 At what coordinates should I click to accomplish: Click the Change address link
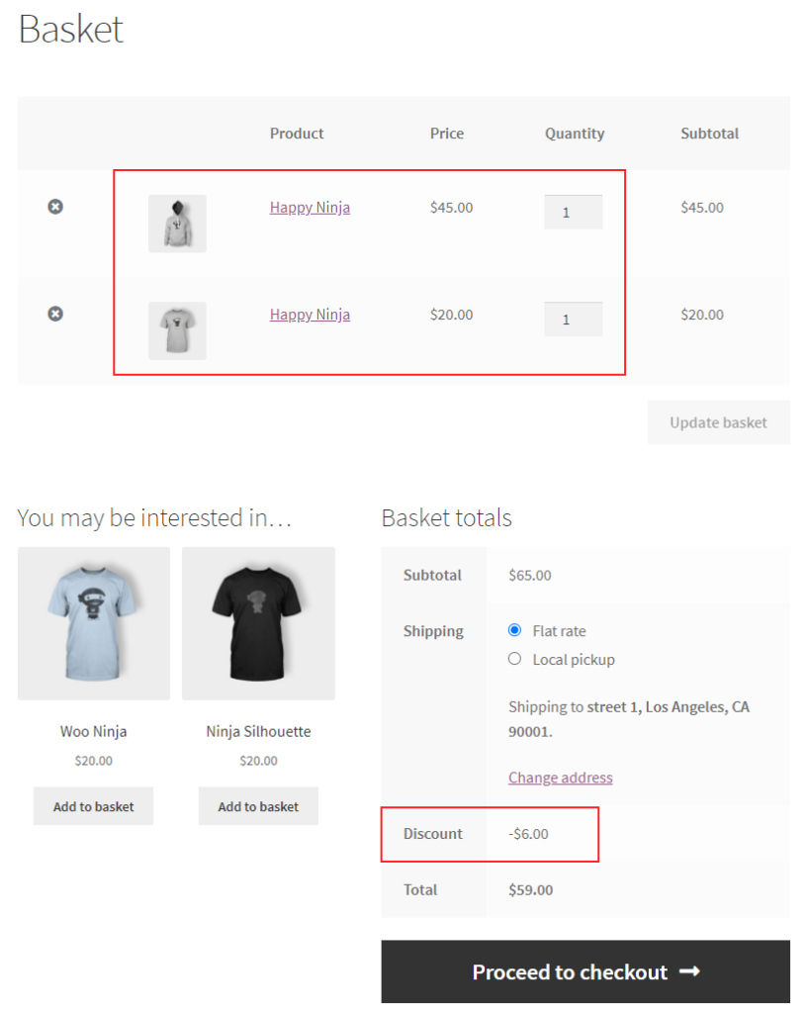point(560,777)
